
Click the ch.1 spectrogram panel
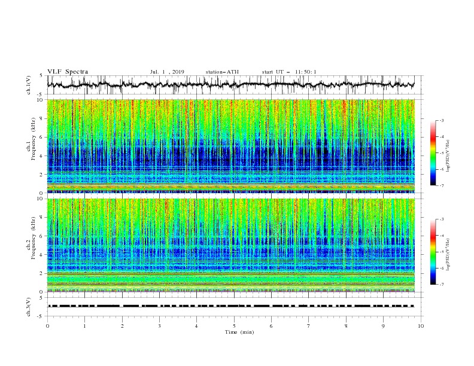pyautogui.click(x=231, y=146)
